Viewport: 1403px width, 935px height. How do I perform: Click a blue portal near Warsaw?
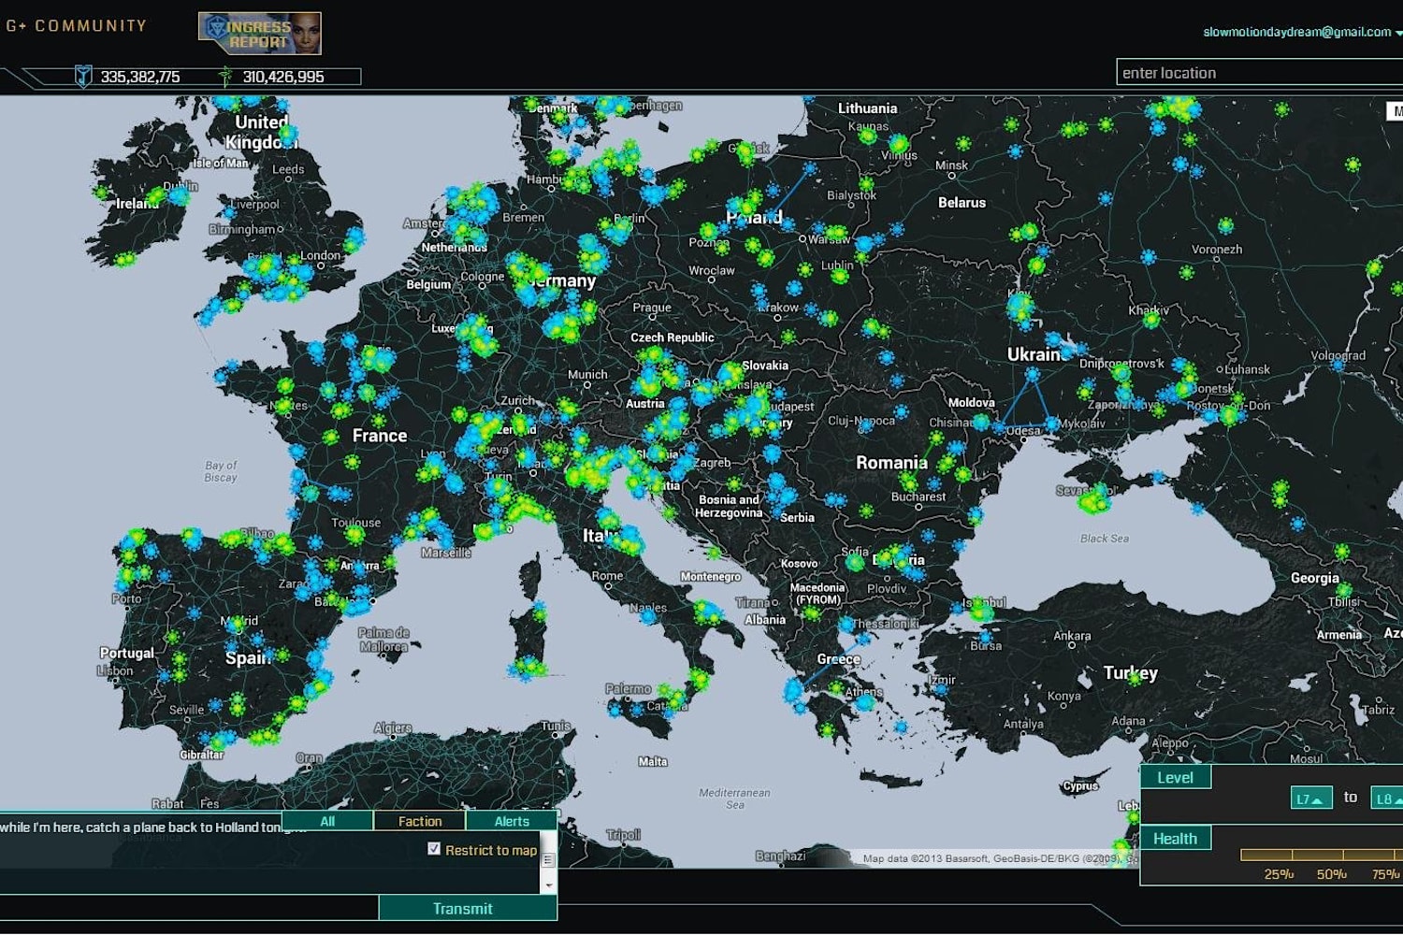click(817, 229)
